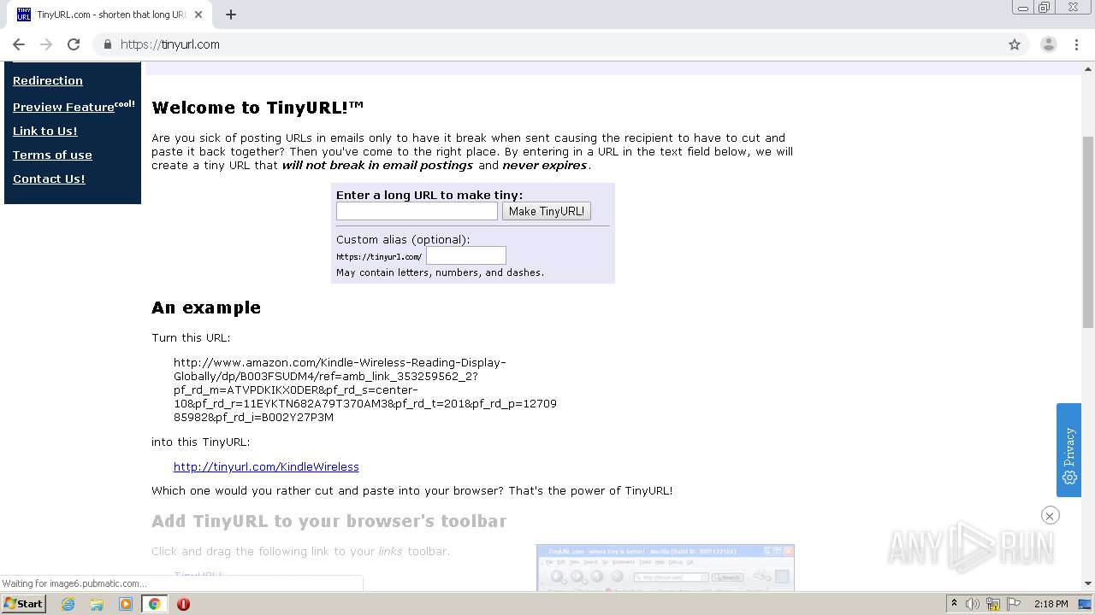This screenshot has width=1095, height=615.
Task: Open the red Opera taskbar icon
Action: [x=183, y=604]
